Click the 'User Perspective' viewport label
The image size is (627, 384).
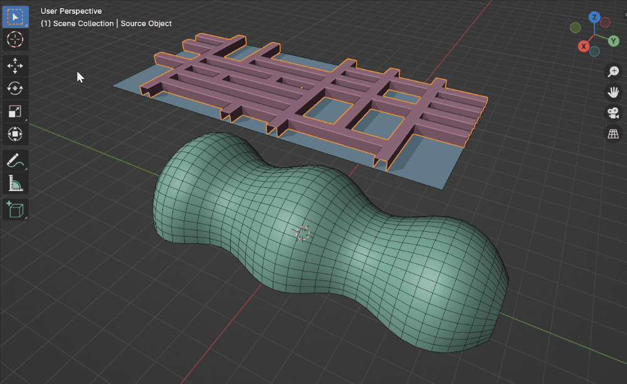click(x=71, y=11)
